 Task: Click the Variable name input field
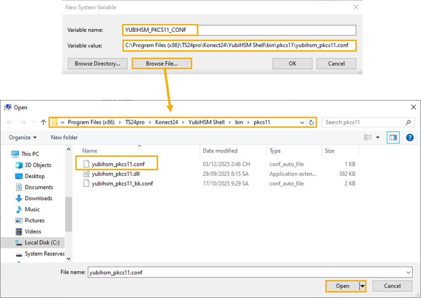point(239,30)
